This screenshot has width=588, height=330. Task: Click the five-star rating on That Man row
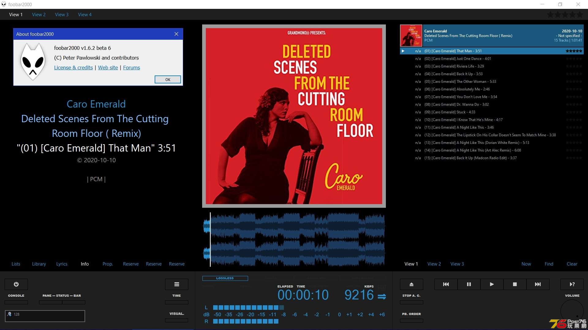click(x=574, y=51)
